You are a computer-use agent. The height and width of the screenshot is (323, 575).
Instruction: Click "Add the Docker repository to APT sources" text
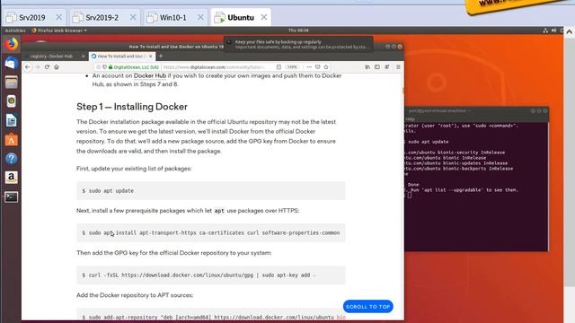pos(135,295)
